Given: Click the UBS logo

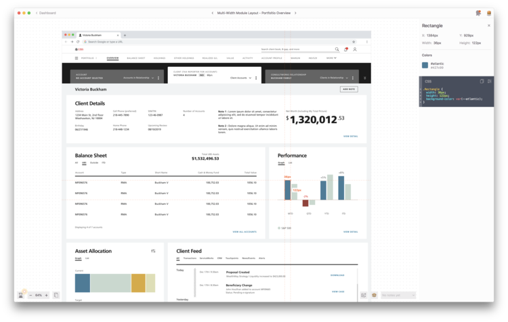Looking at the screenshot, I should pyautogui.click(x=79, y=49).
